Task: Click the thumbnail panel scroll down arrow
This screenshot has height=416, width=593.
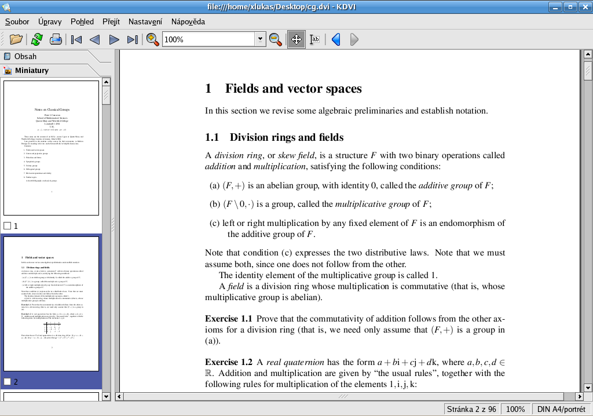Action: tap(107, 397)
